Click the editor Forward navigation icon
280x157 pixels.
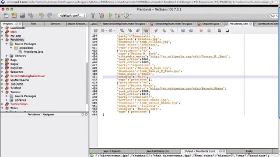(111, 31)
